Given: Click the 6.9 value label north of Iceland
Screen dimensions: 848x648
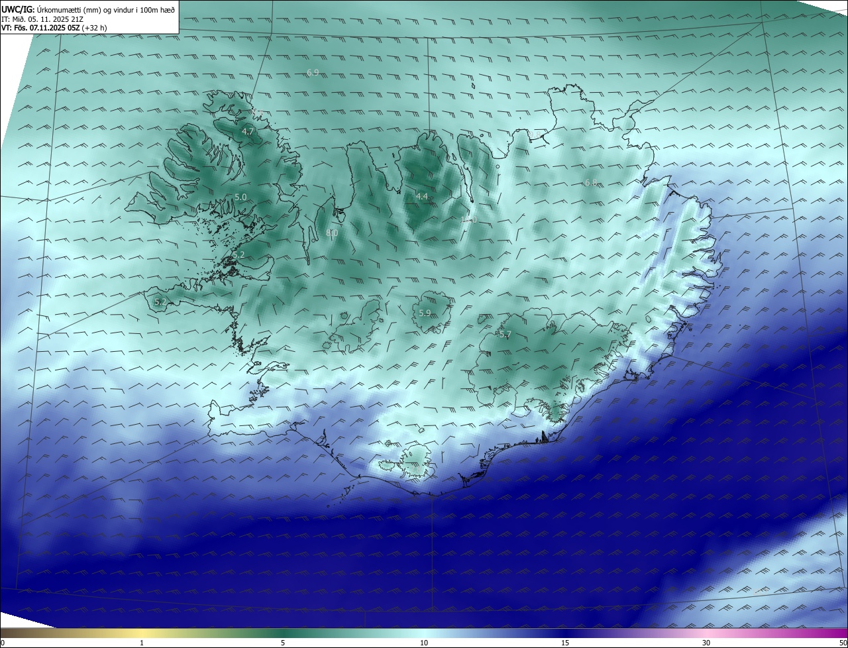Looking at the screenshot, I should coord(313,72).
